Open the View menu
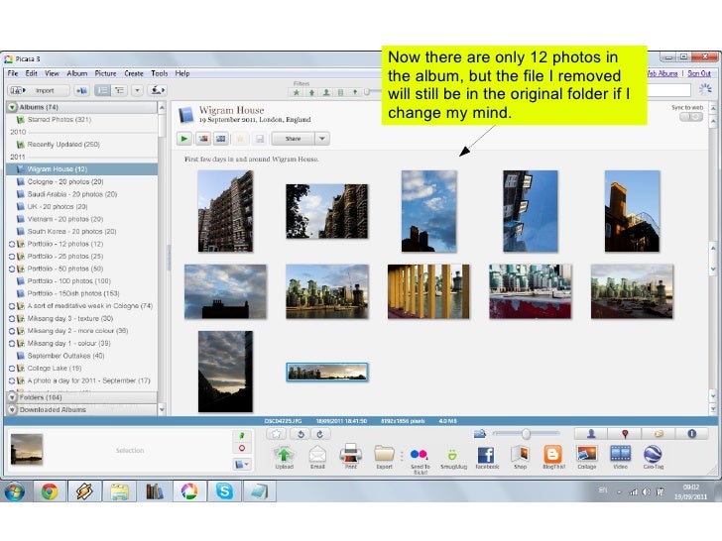Screen dimensions: 722x541 (52, 73)
